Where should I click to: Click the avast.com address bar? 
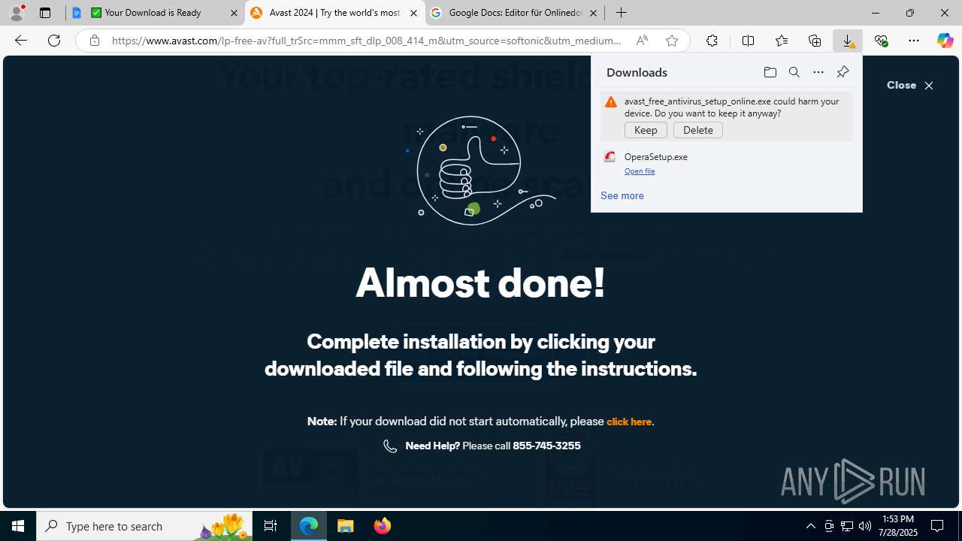[366, 41]
